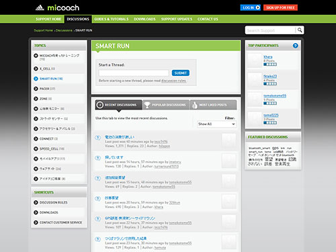Open khara's profile link in Top Participants

click(x=268, y=57)
